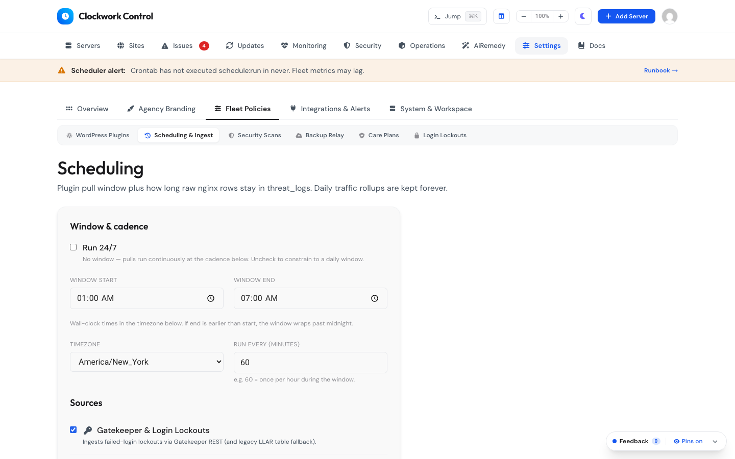Go to Servers in the navigation

(83, 46)
